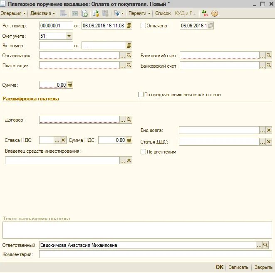Clear Ставка НДС with its X button
275x273 pixels.
pos(63,140)
